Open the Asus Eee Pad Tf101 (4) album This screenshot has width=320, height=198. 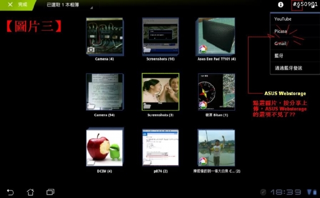216,36
